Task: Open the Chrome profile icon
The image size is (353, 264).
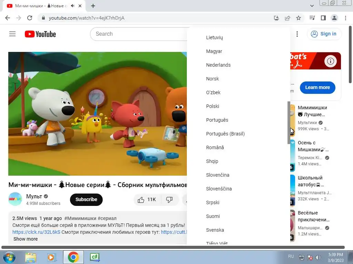Action: point(334,18)
